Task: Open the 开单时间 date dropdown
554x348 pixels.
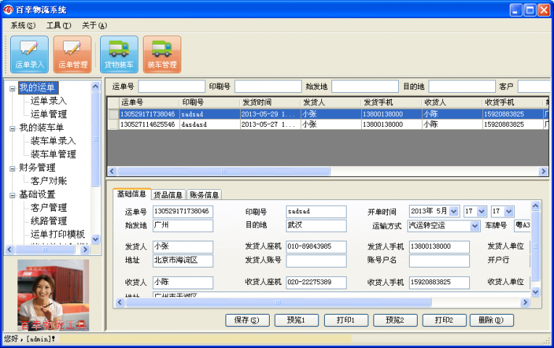Action: coord(454,212)
